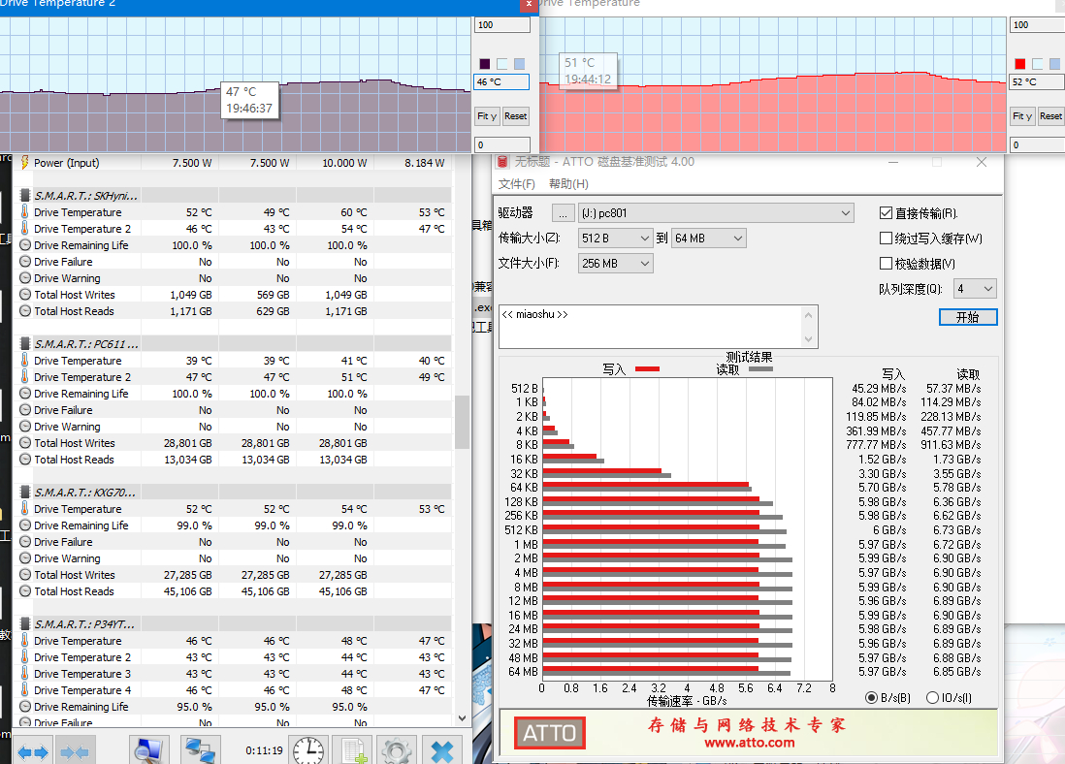Click the 开始 button to start benchmark

[968, 317]
